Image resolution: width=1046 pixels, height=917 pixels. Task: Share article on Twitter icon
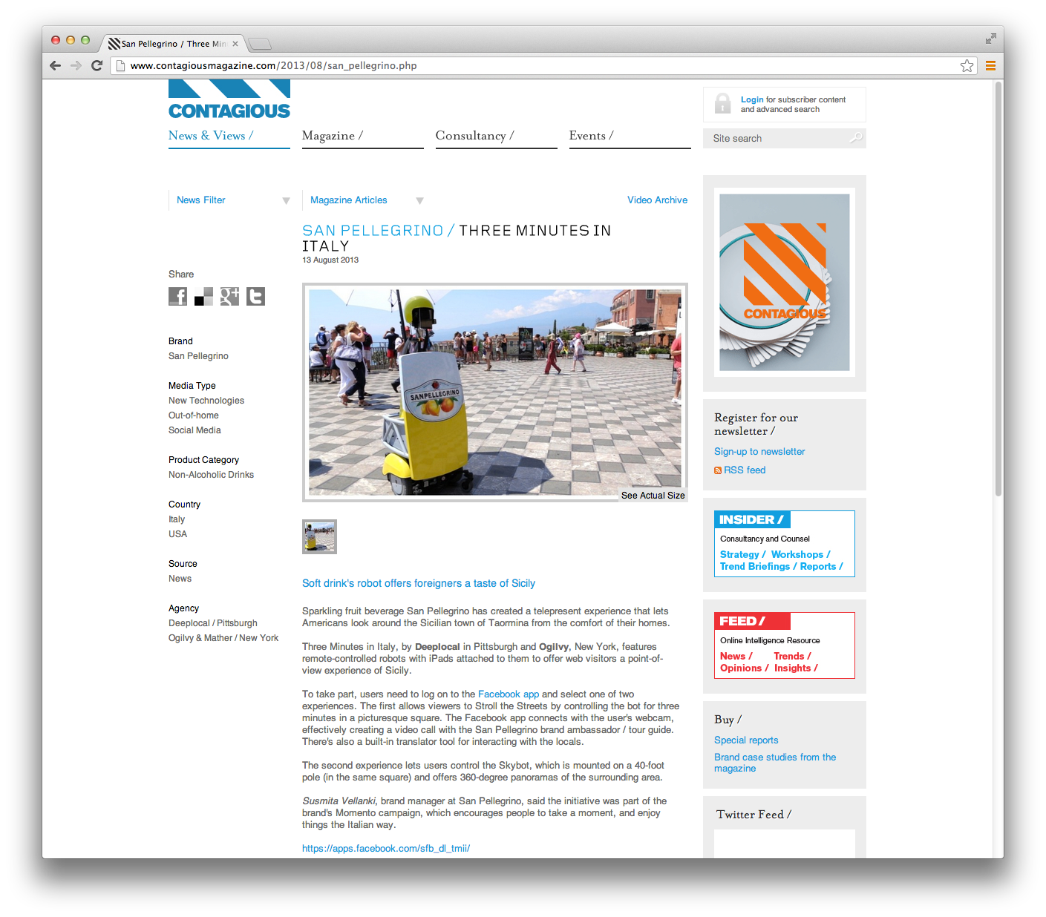point(255,297)
